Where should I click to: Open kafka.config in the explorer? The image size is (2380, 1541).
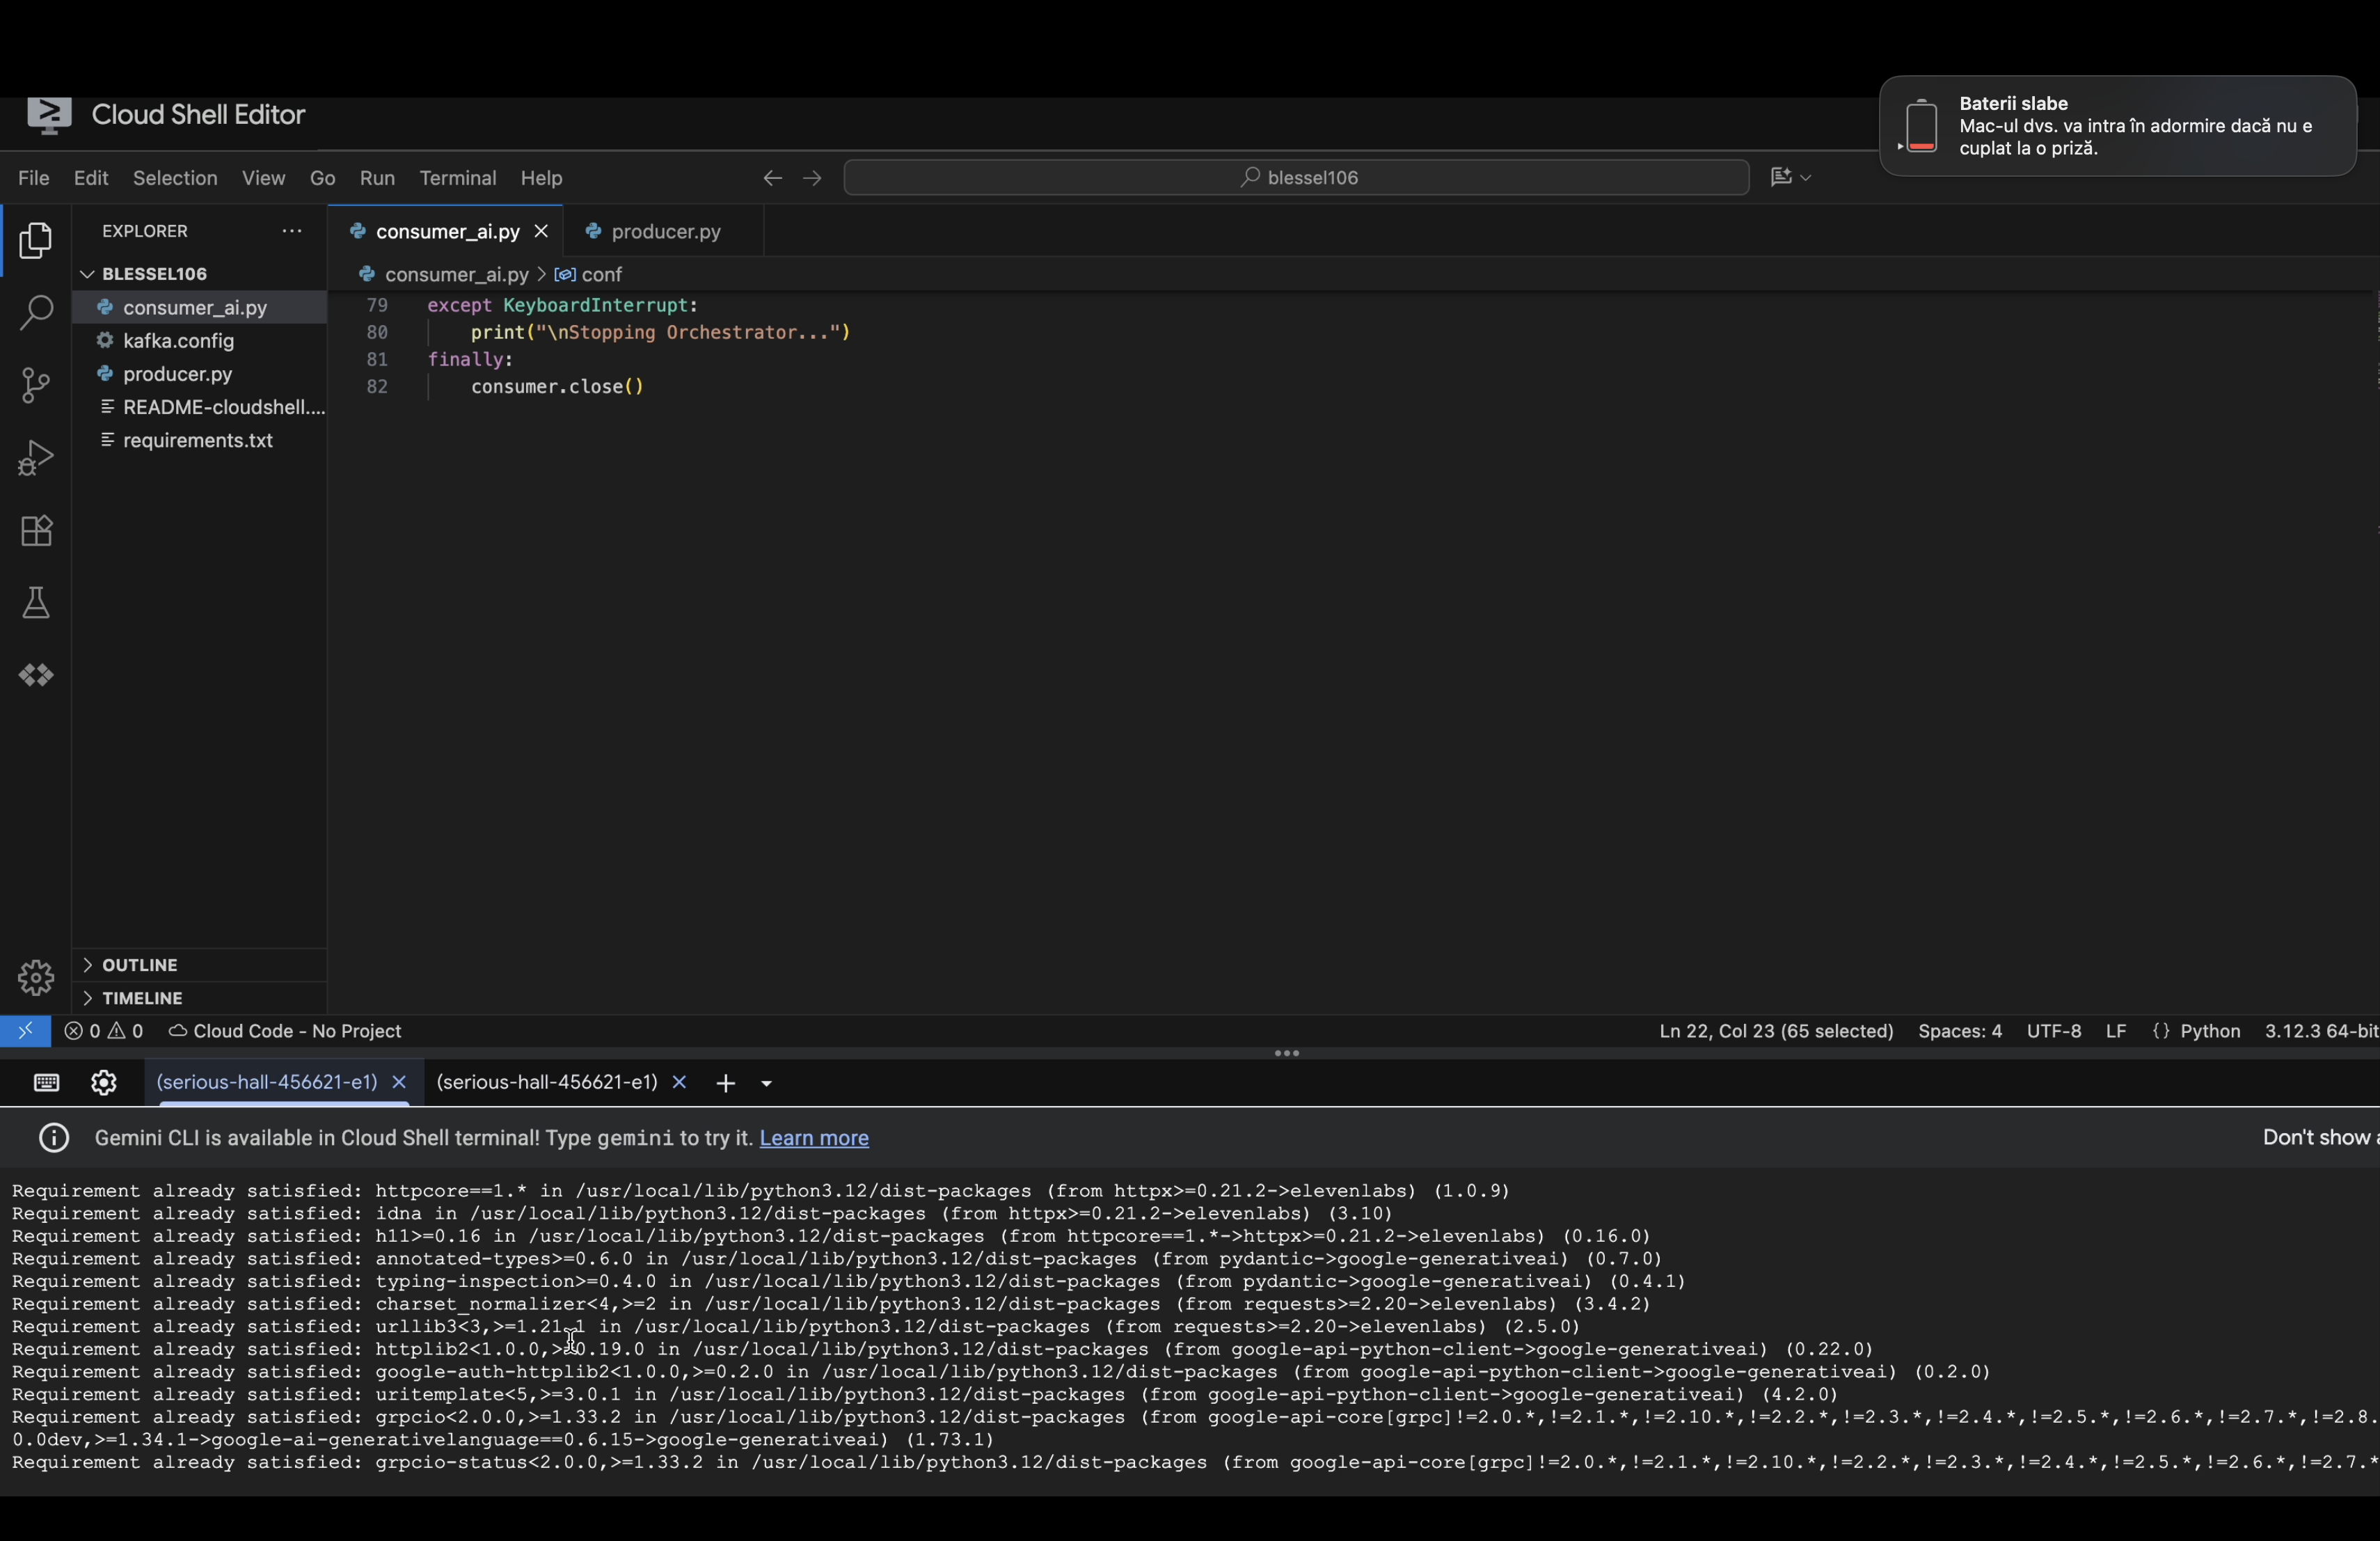(178, 341)
